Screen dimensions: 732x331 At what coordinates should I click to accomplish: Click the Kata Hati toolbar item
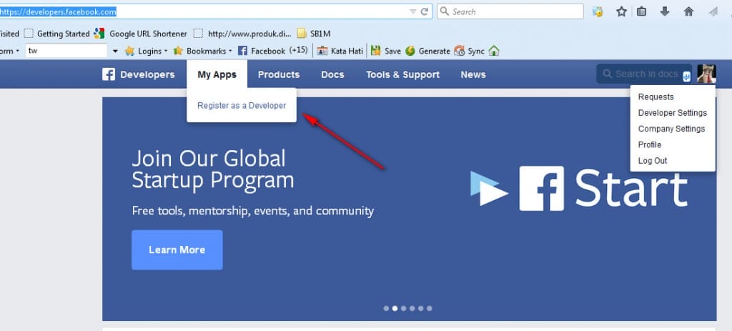pyautogui.click(x=340, y=51)
